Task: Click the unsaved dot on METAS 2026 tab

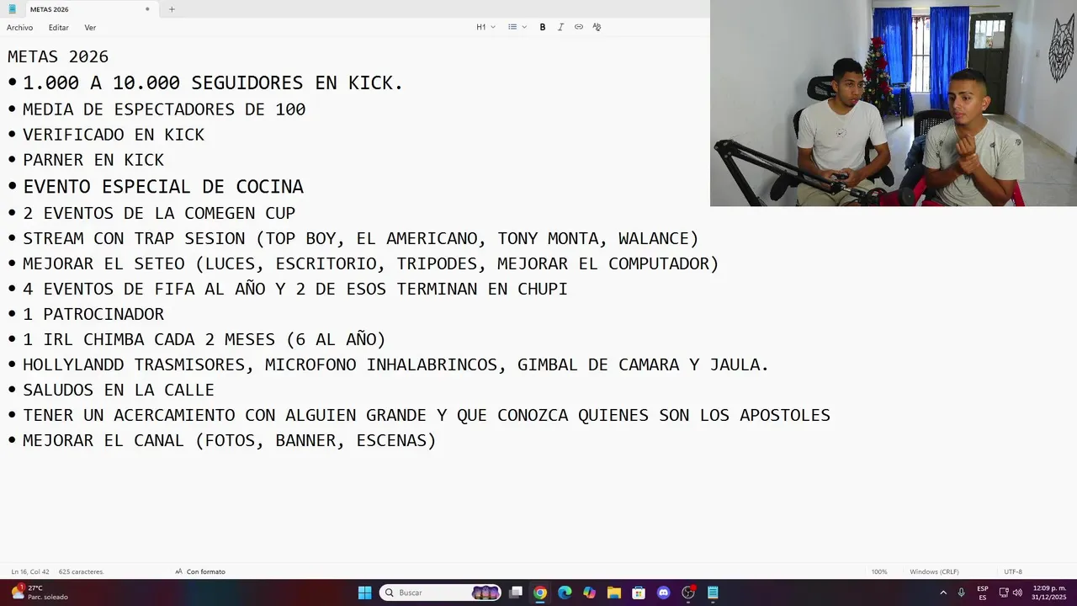Action: [x=147, y=9]
